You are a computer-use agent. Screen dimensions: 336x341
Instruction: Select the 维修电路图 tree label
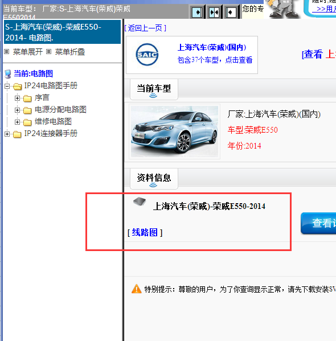click(x=53, y=121)
